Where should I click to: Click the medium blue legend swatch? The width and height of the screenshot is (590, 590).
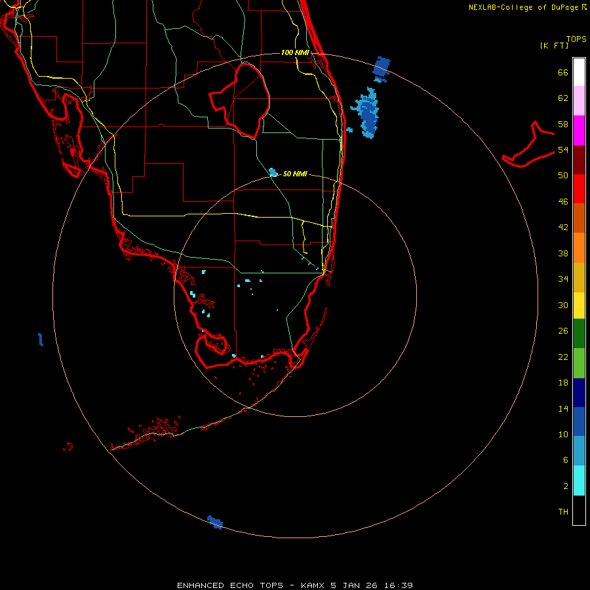click(x=579, y=422)
